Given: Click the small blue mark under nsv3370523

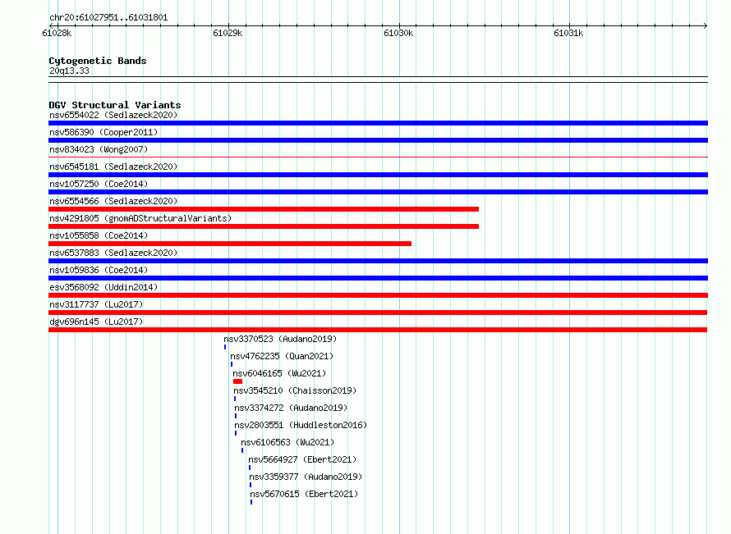Looking at the screenshot, I should 225,347.
